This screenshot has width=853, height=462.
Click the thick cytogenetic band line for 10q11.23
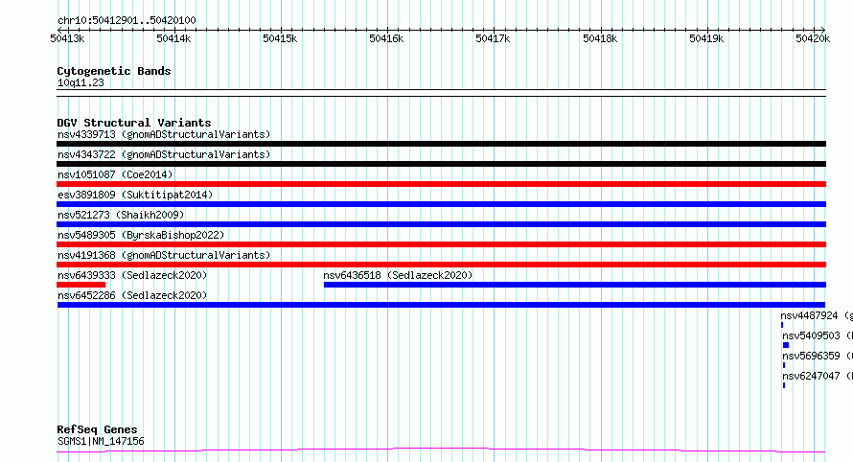pyautogui.click(x=441, y=93)
